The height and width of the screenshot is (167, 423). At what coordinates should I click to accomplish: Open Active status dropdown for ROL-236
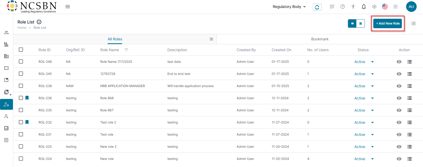tap(372, 98)
